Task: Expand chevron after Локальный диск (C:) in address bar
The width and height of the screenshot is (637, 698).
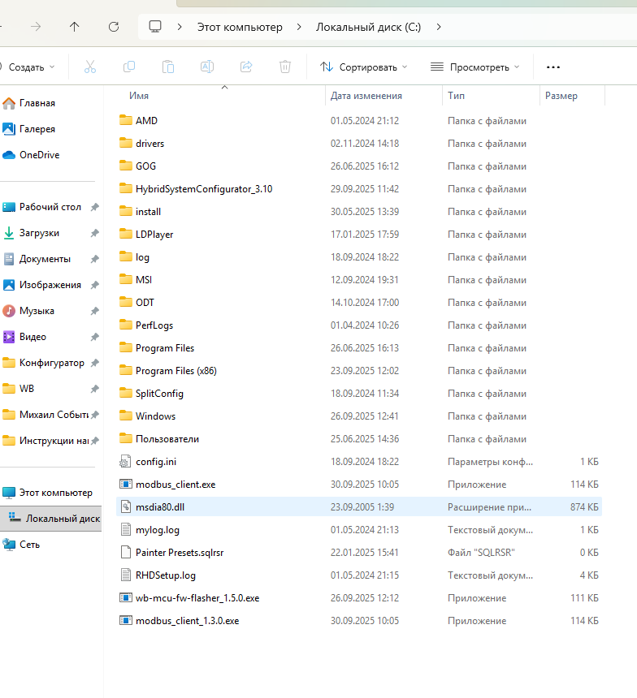Action: click(440, 27)
